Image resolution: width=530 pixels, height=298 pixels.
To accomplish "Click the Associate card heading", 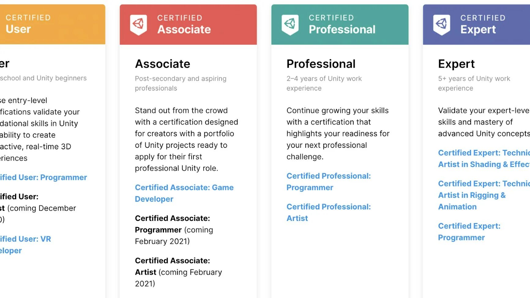I will [x=162, y=64].
